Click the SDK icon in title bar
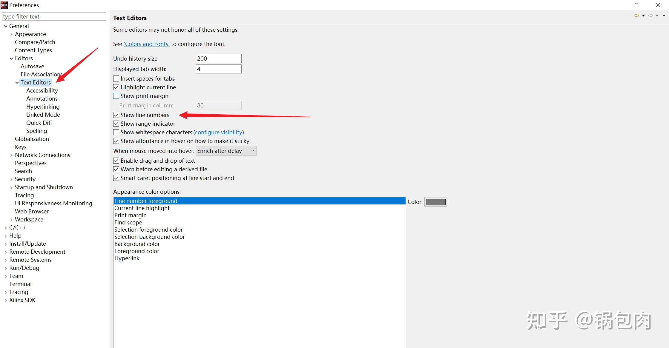Screen dimensions: 669x348 pyautogui.click(x=4, y=5)
